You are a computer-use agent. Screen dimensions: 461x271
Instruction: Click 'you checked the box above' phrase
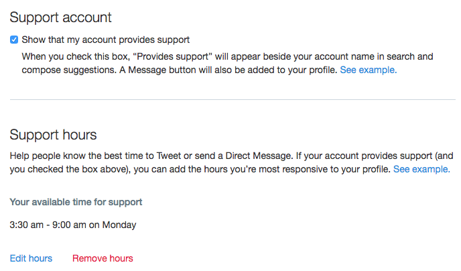(x=68, y=169)
